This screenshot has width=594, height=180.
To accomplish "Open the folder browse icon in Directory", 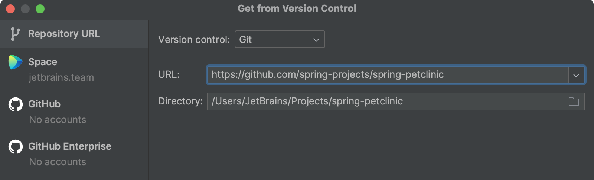I will pos(574,101).
